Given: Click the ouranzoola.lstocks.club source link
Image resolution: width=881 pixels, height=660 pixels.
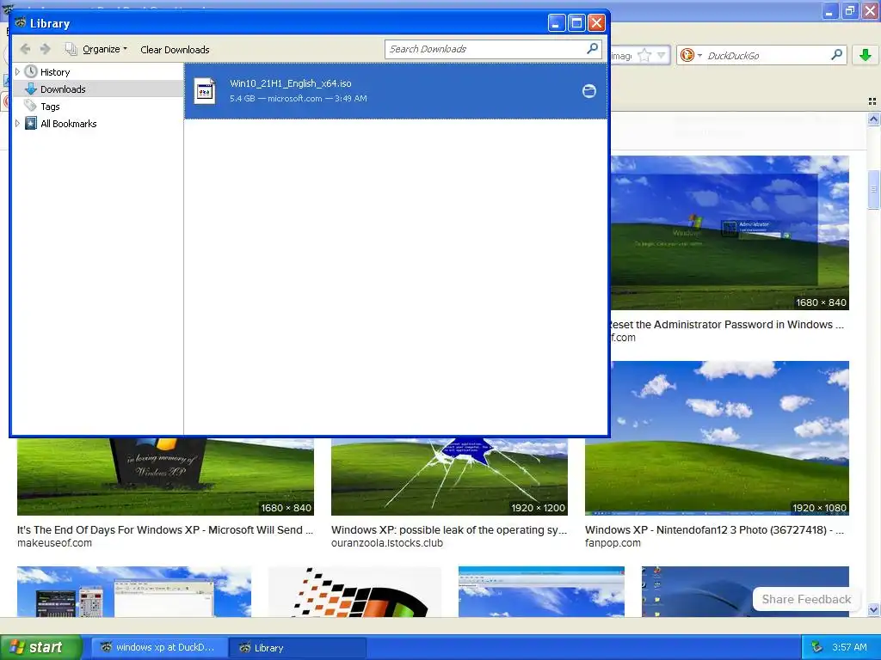Looking at the screenshot, I should [x=387, y=543].
